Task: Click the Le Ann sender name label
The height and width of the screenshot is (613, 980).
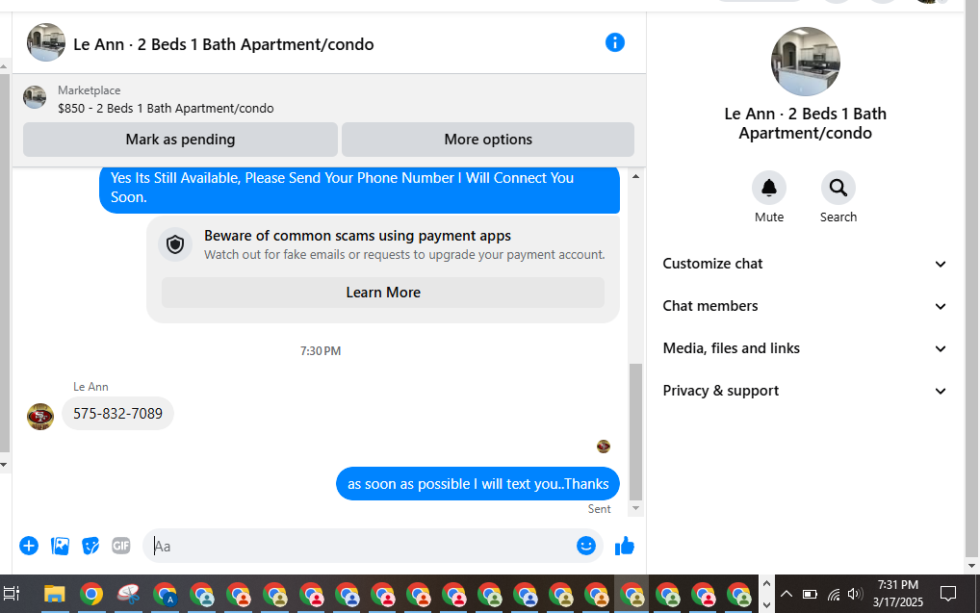Action: tap(90, 387)
